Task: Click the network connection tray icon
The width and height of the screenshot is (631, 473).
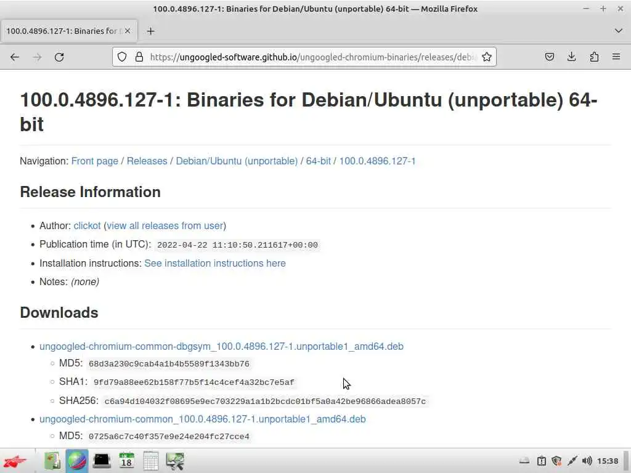Action: coord(572,461)
